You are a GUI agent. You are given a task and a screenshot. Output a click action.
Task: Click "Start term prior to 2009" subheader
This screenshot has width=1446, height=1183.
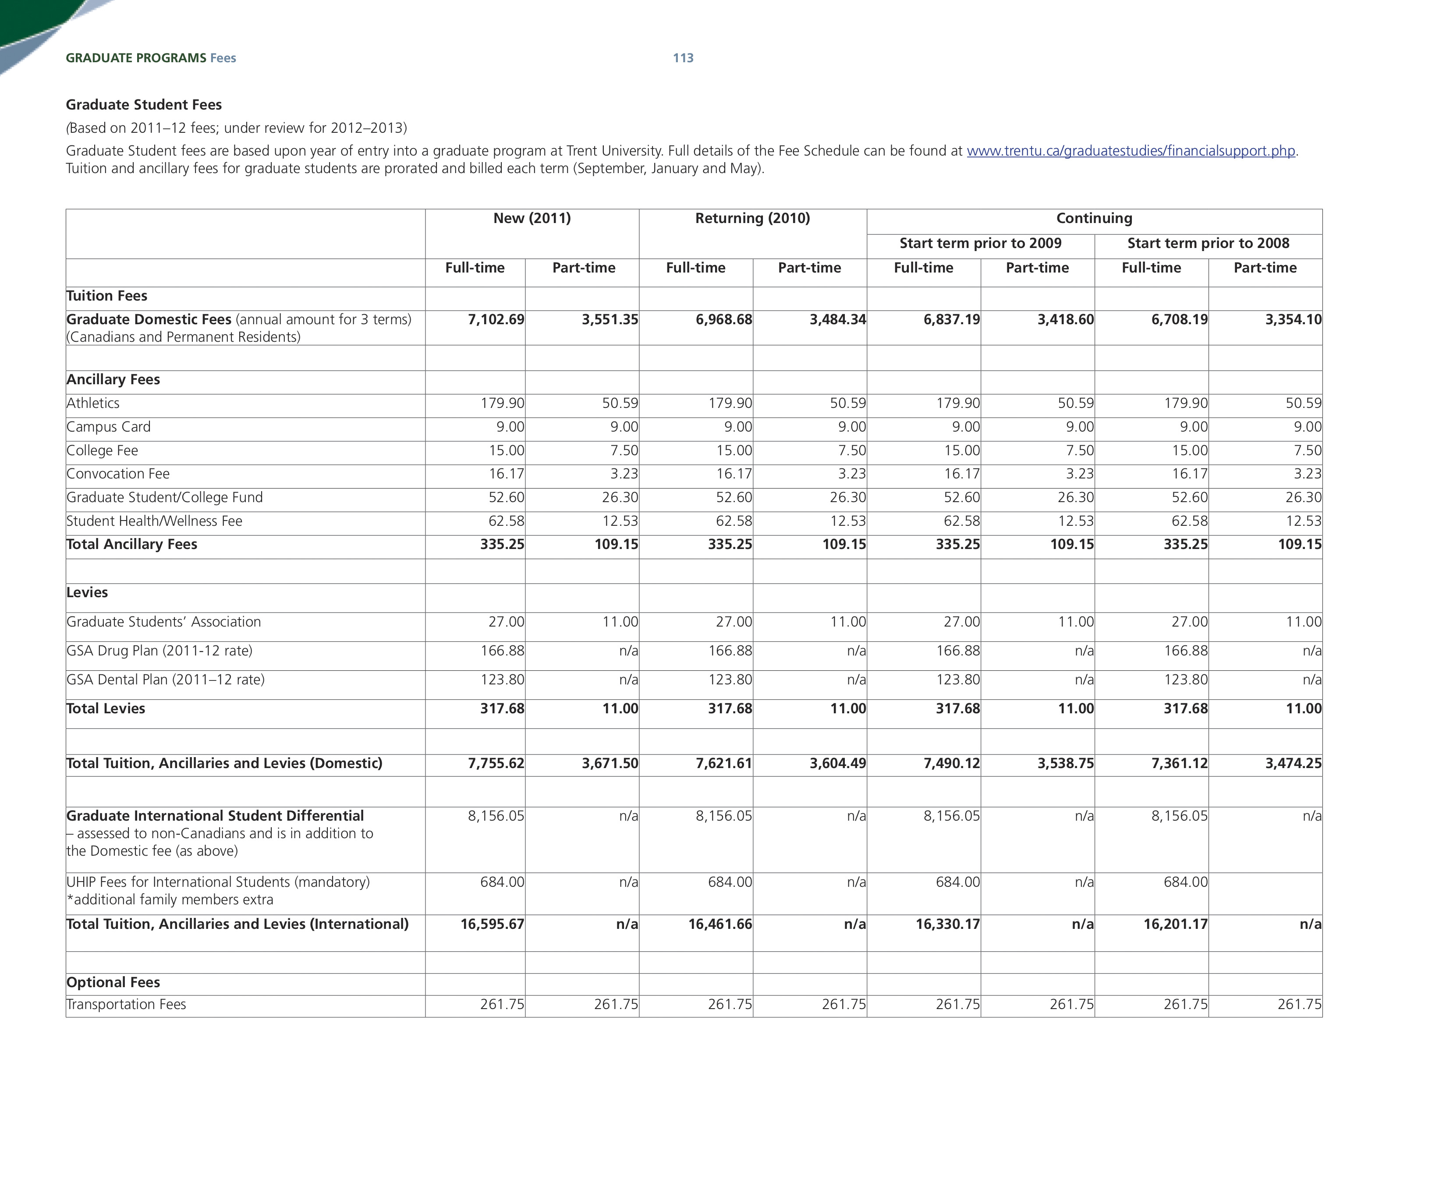(x=981, y=243)
